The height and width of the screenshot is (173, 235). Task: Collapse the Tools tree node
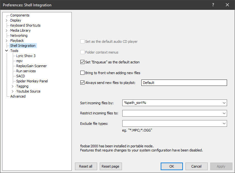(7, 51)
